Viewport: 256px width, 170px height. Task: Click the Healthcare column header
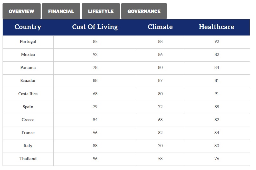click(217, 27)
